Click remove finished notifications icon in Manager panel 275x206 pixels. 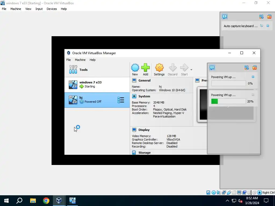pos(255,68)
